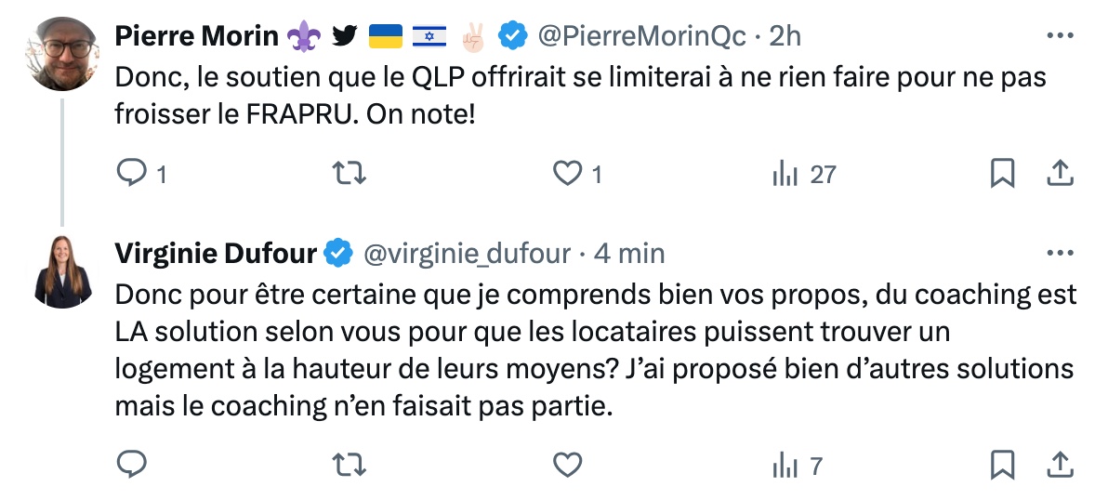Retweet Virginie Dufour's tweet
The image size is (1095, 500).
coord(349,465)
